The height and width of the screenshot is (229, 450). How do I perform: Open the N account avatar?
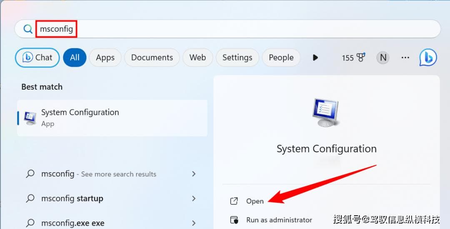(x=383, y=58)
